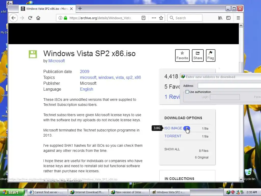Screen dimensions: 261x196
Task: Switch to Cannot find server taskbar window
Action: (x=47, y=192)
